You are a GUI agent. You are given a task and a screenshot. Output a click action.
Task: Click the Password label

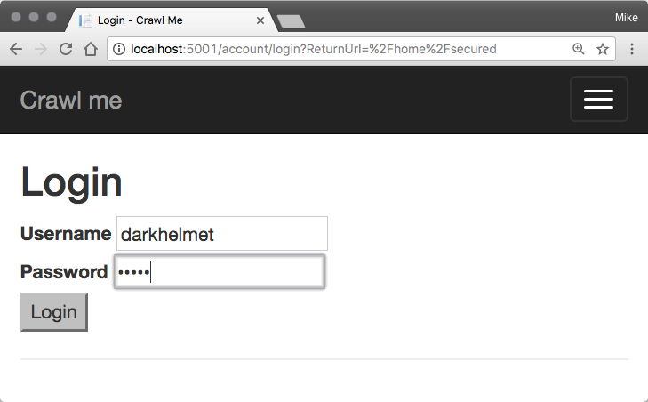(x=64, y=272)
